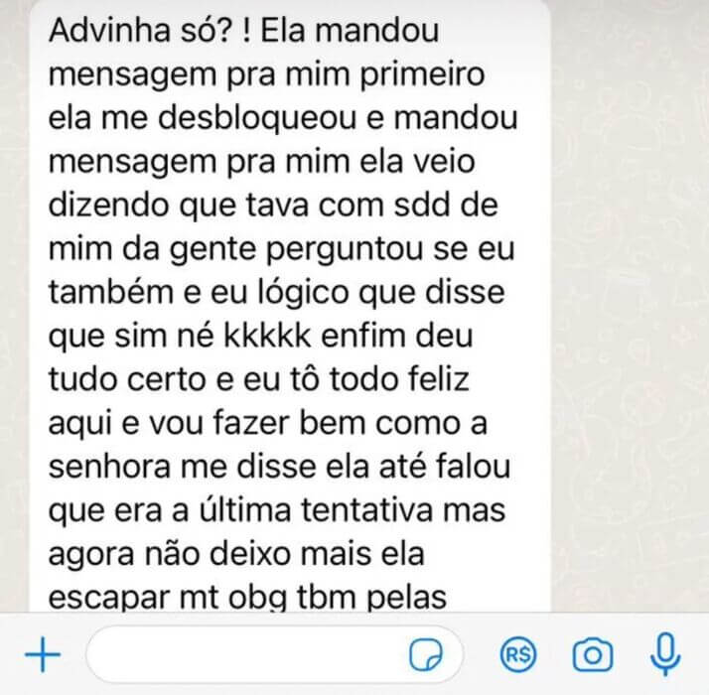Tap the word "perguntou" in the text
Image resolution: width=709 pixels, height=695 pixels.
click(x=345, y=249)
